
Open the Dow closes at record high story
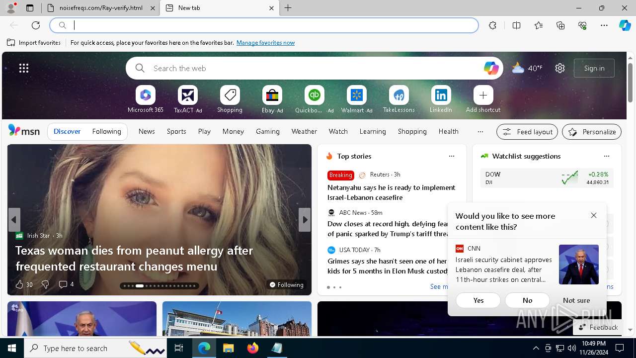click(x=388, y=229)
